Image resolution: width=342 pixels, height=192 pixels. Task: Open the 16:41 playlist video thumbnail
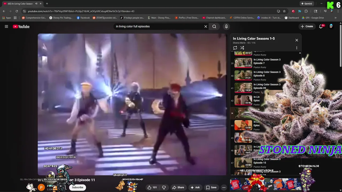click(243, 150)
